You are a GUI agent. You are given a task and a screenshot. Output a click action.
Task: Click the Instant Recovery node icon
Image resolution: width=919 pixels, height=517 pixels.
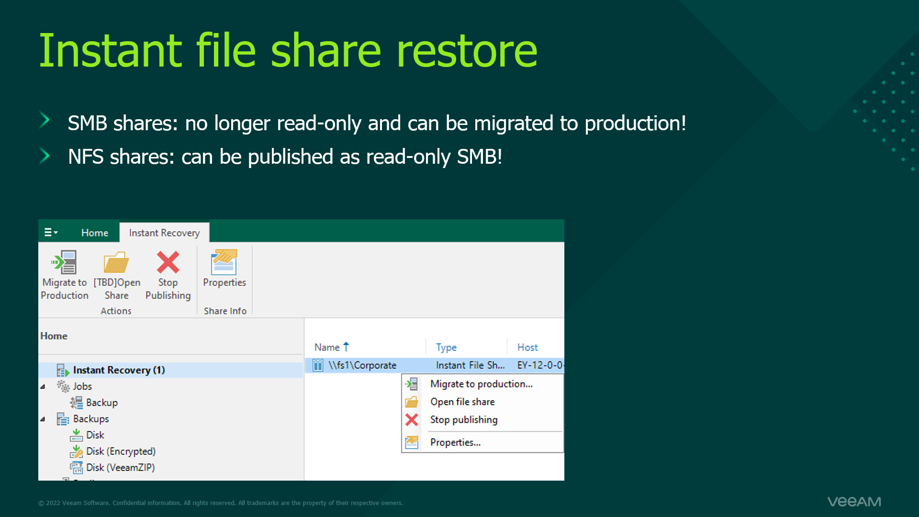click(x=63, y=370)
